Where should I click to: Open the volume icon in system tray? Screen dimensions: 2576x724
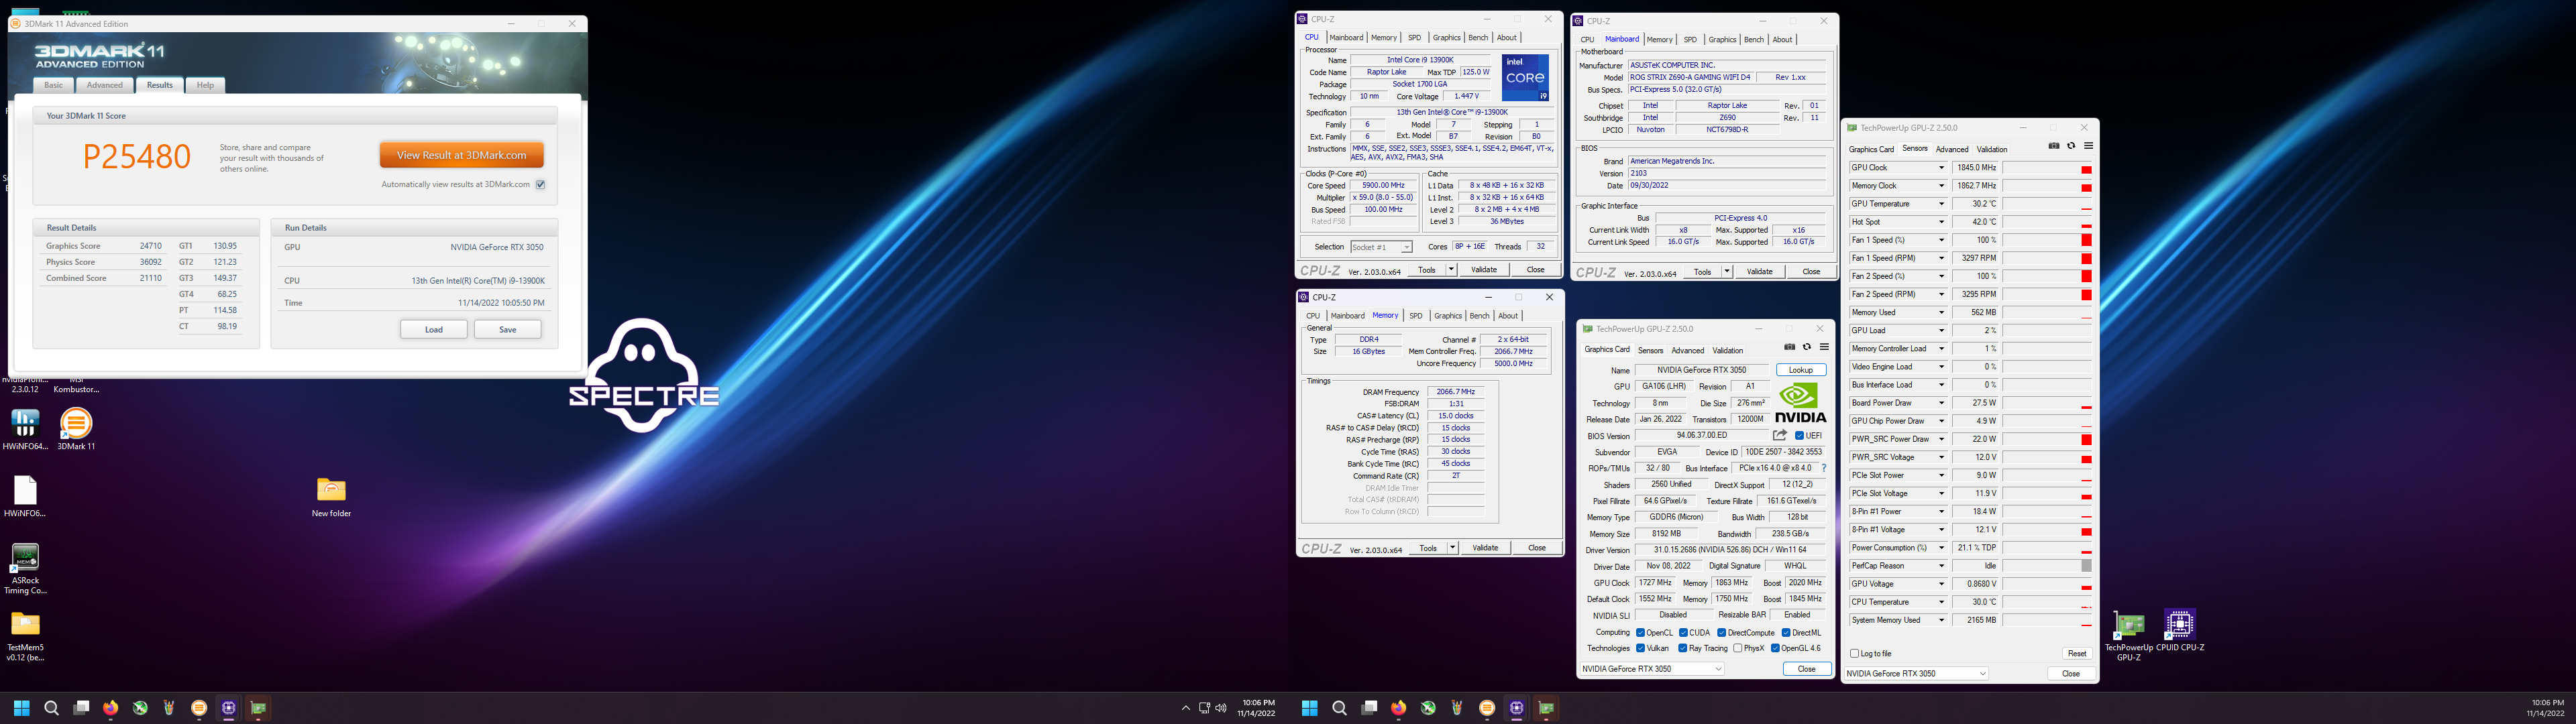click(x=1221, y=708)
